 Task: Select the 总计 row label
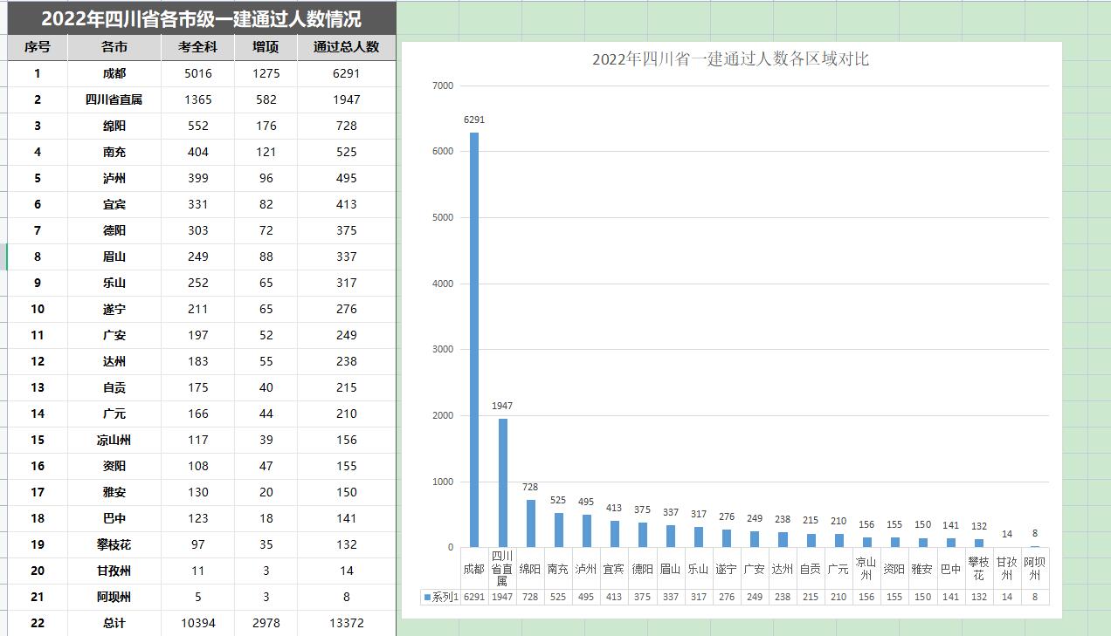(x=114, y=623)
